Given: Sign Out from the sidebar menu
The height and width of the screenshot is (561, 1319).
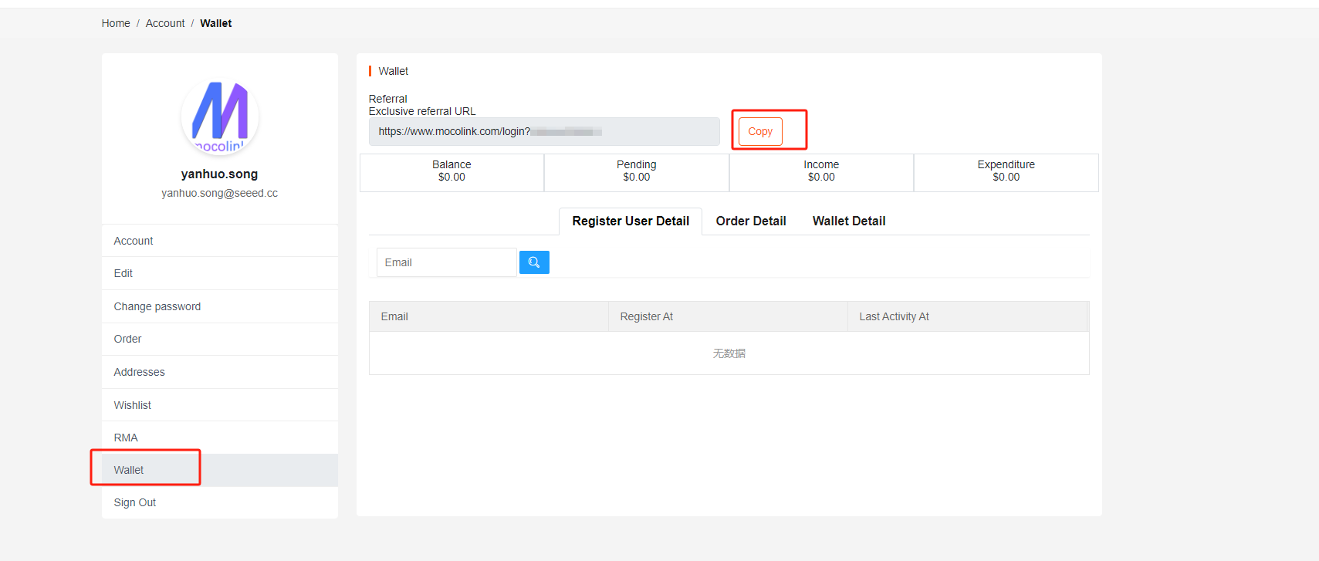Looking at the screenshot, I should point(135,502).
